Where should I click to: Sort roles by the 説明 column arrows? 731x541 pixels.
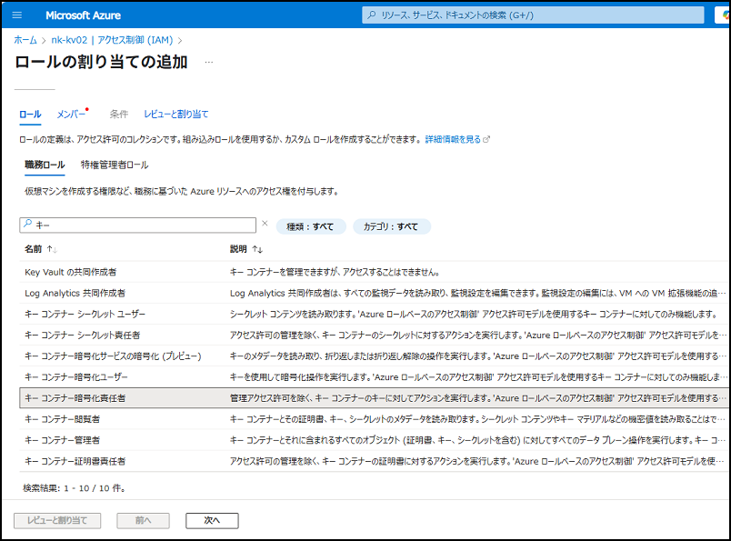pos(257,249)
